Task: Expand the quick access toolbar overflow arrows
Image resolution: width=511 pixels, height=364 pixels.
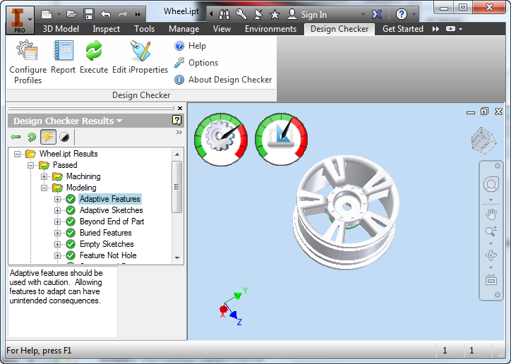Action: pyautogui.click(x=138, y=14)
